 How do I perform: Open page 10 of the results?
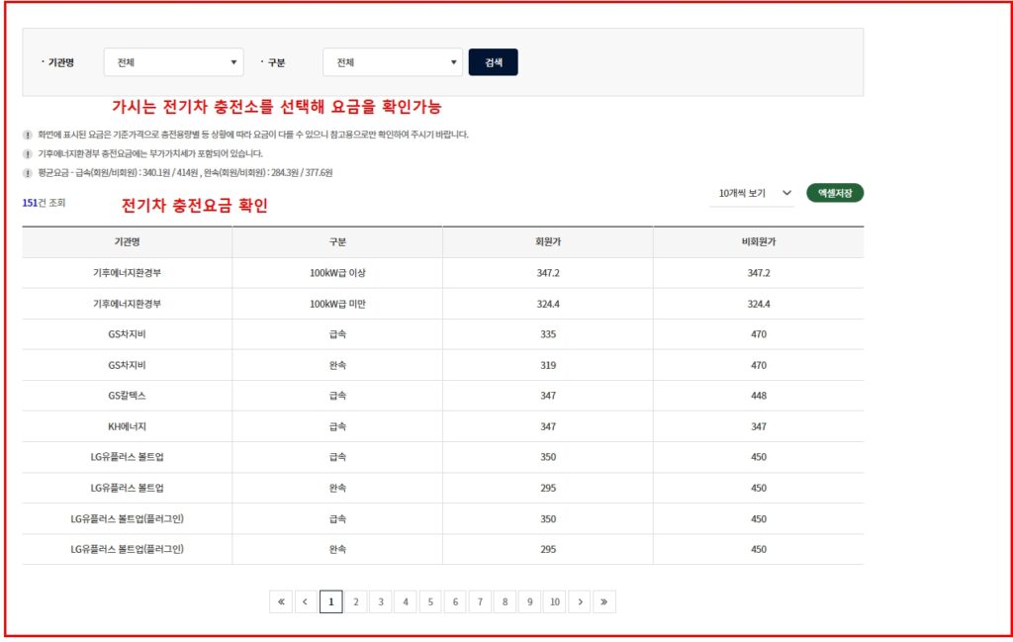tap(554, 601)
